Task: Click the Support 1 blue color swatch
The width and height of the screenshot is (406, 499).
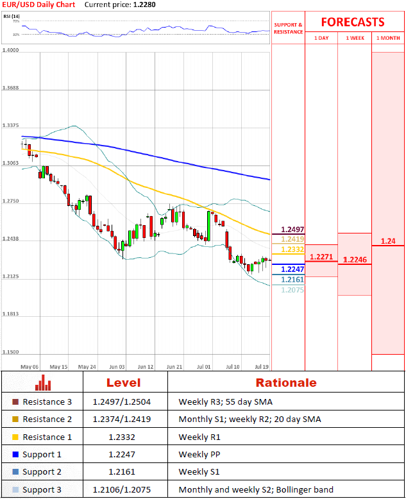Action: [15, 455]
